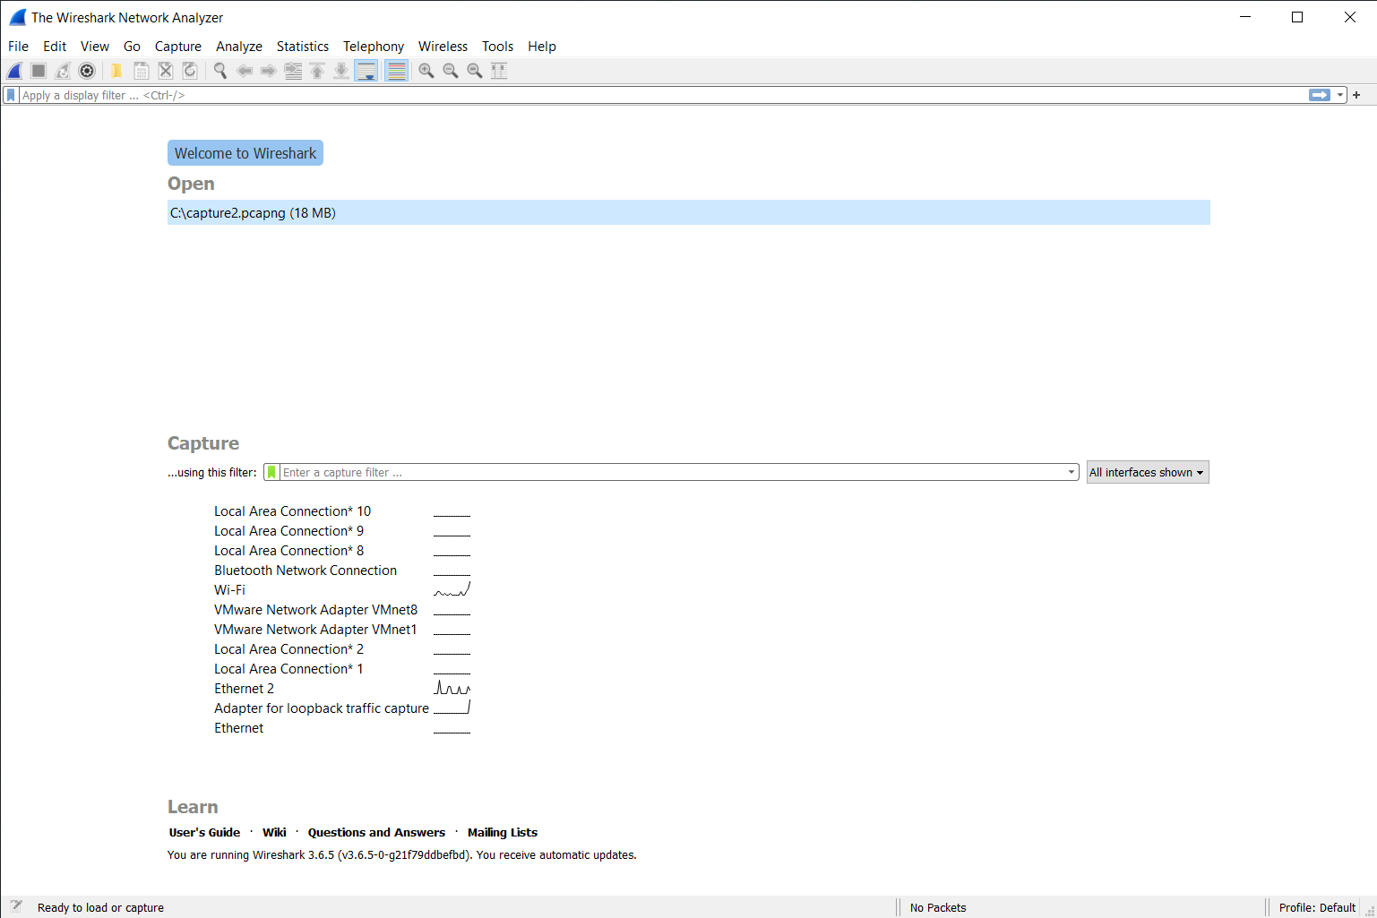Toggle packet list colorization
Screen dimensions: 1377x918
pos(396,71)
